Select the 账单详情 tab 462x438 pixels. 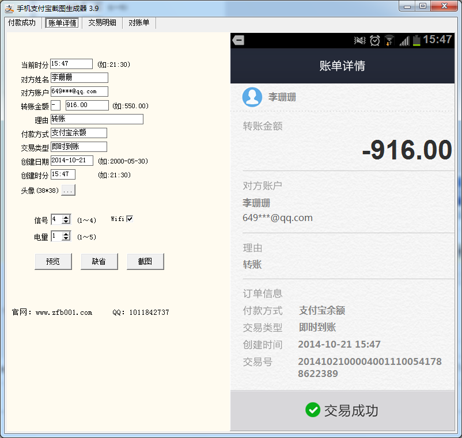pyautogui.click(x=62, y=23)
